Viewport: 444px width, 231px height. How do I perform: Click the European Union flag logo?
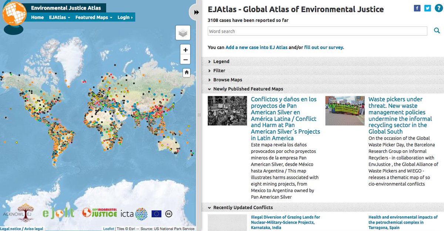coord(157,214)
